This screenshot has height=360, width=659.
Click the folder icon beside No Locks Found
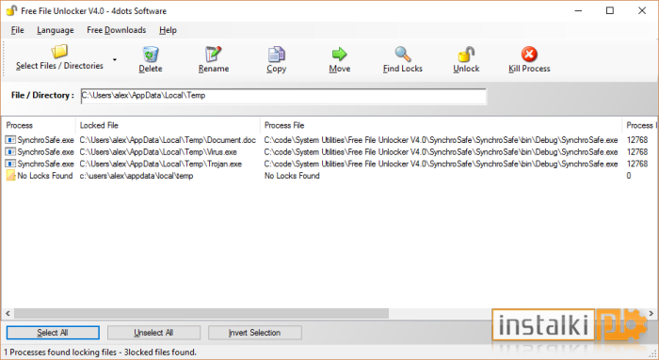pos(10,176)
